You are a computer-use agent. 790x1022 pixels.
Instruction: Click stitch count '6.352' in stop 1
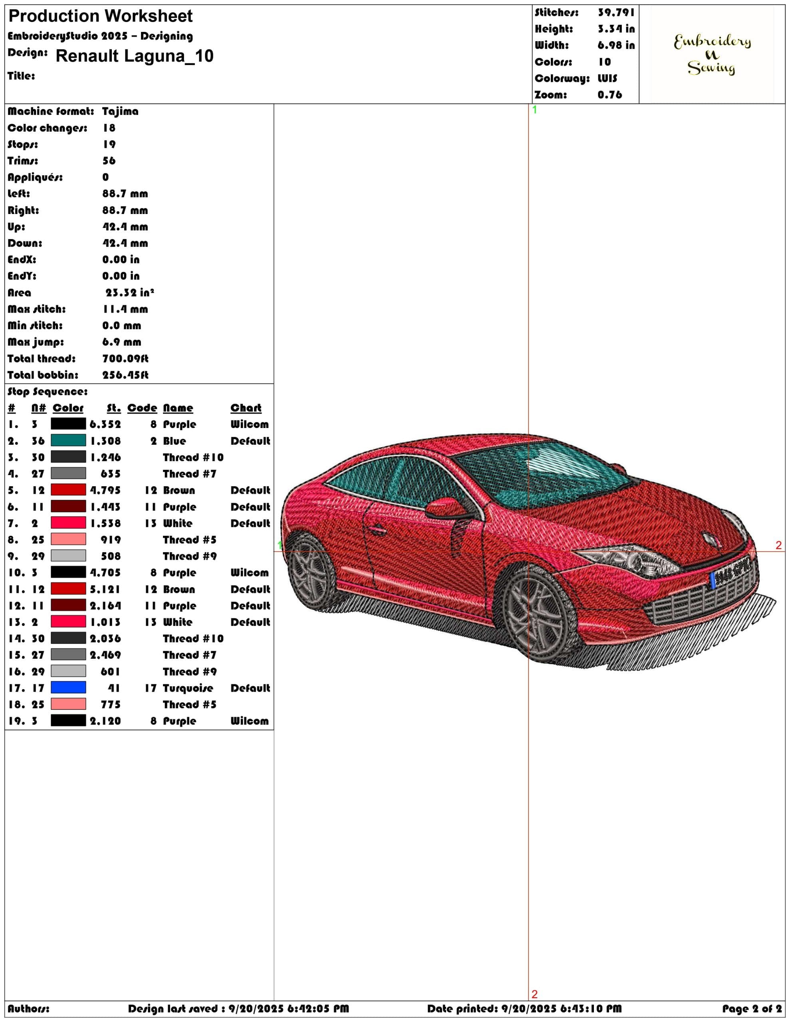click(x=105, y=424)
